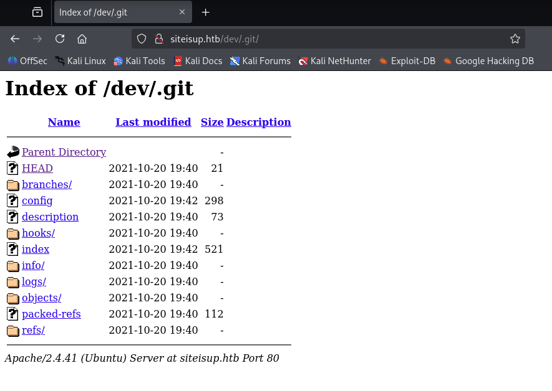Click the home icon in toolbar
The width and height of the screenshot is (552, 391).
coord(82,39)
